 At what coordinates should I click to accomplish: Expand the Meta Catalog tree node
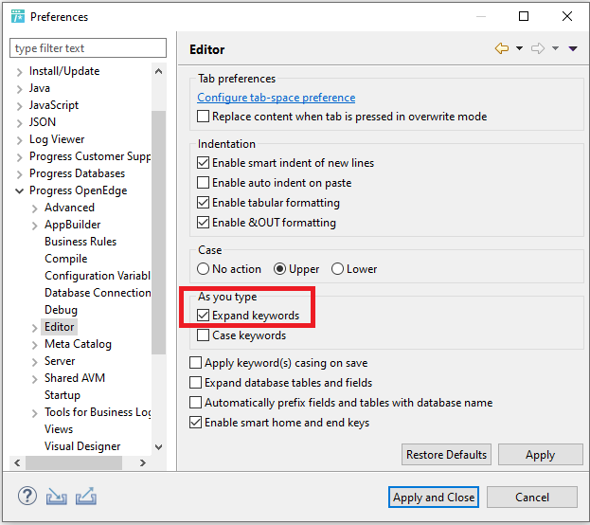35,345
